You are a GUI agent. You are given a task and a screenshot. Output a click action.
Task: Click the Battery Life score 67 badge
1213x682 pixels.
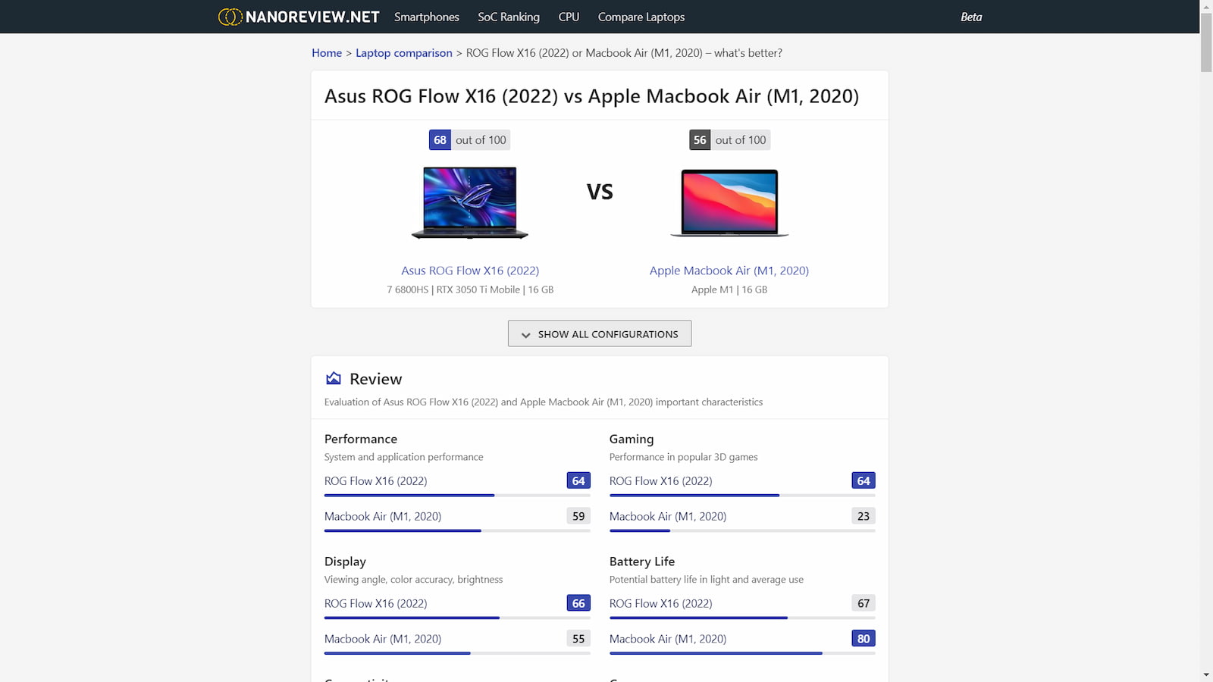point(864,603)
